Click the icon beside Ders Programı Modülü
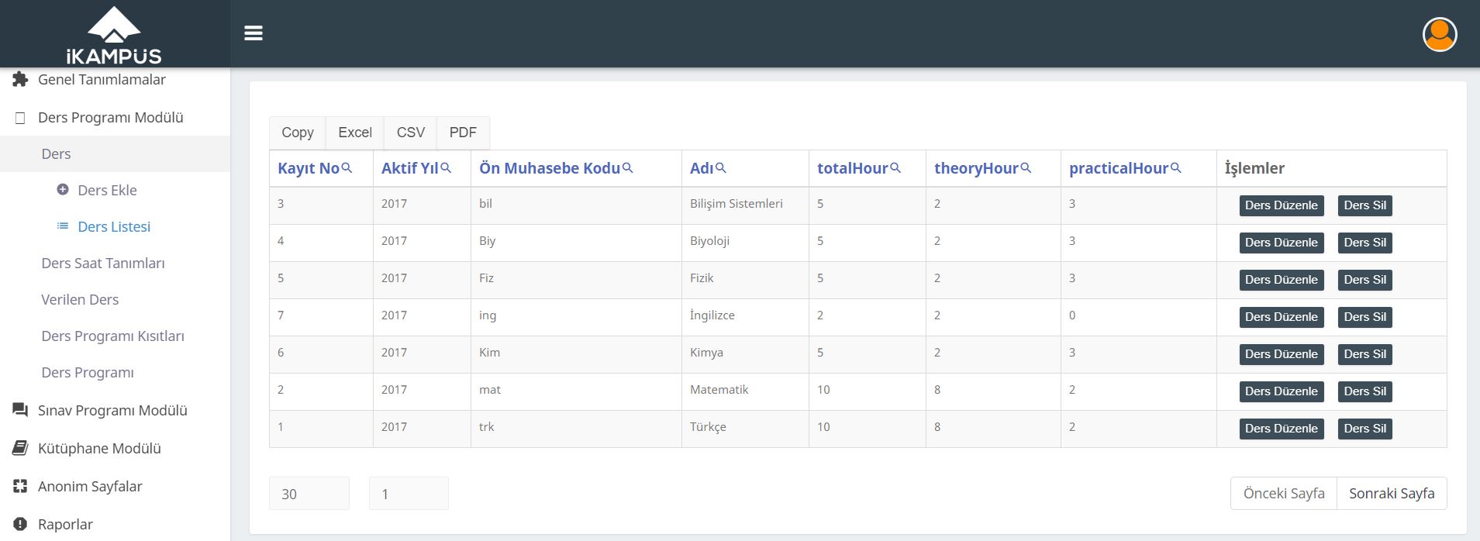Viewport: 1480px width, 541px height. click(x=20, y=118)
